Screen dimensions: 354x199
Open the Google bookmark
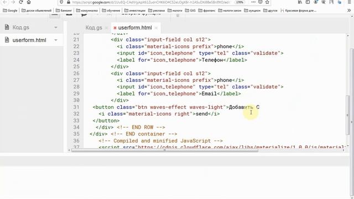click(10, 11)
